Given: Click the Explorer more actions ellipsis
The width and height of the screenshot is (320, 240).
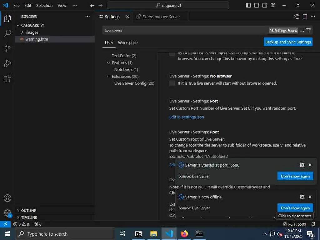Looking at the screenshot, I should [x=87, y=17].
